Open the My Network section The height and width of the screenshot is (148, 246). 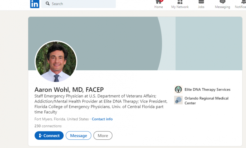(180, 4)
